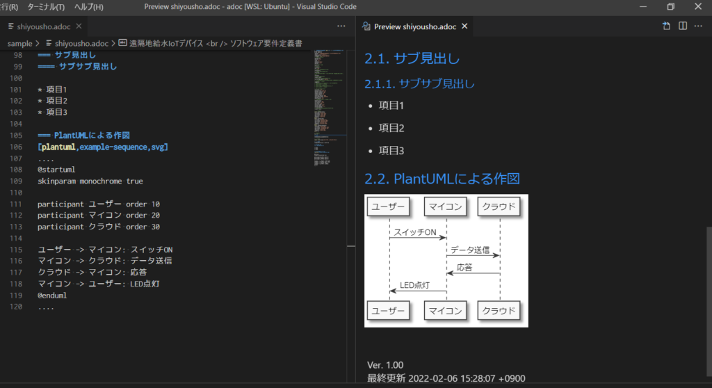Image resolution: width=712 pixels, height=388 pixels.
Task: Open the ヘルプ(H) menu
Action: 88,7
